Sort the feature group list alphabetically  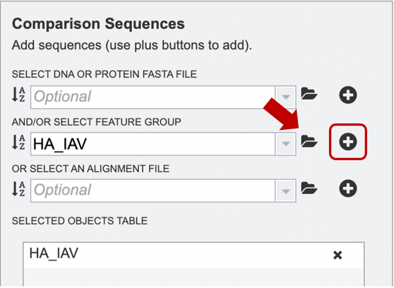(18, 142)
